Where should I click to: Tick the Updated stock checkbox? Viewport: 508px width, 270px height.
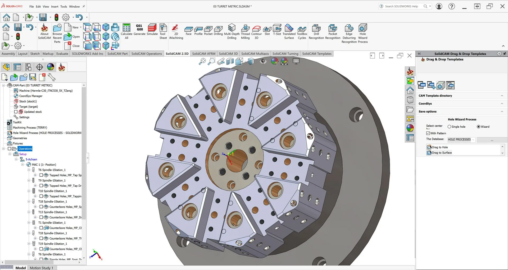(16, 112)
